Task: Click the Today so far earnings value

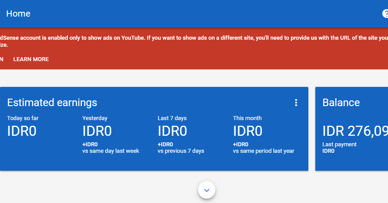Action: pyautogui.click(x=22, y=131)
